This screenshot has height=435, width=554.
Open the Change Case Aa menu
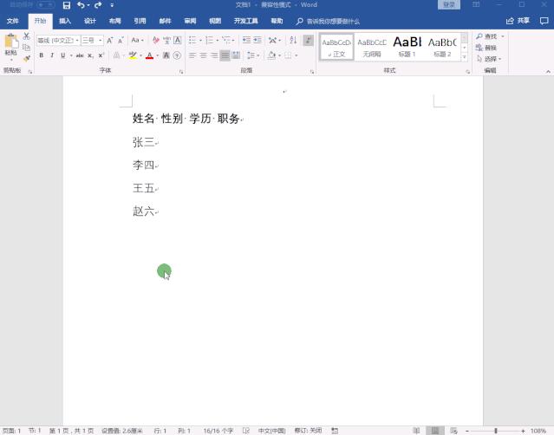click(x=137, y=40)
